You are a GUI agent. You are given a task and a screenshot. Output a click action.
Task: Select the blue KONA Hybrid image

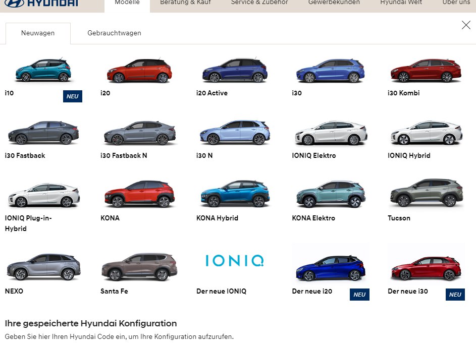point(235,194)
